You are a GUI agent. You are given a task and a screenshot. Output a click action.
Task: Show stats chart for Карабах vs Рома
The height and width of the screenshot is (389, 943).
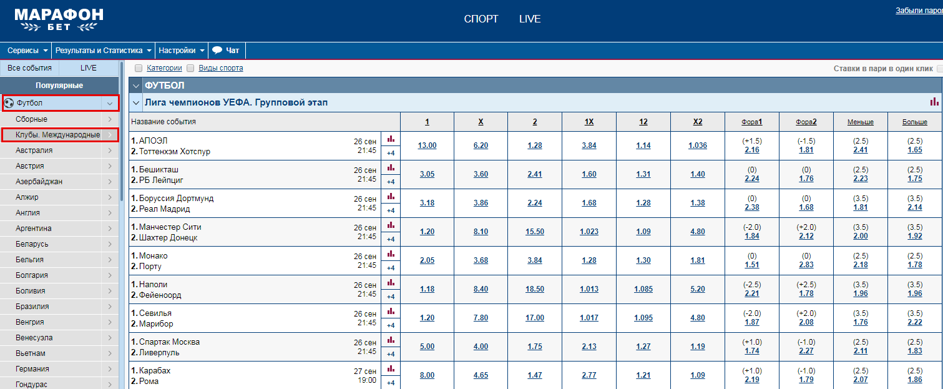coord(391,368)
